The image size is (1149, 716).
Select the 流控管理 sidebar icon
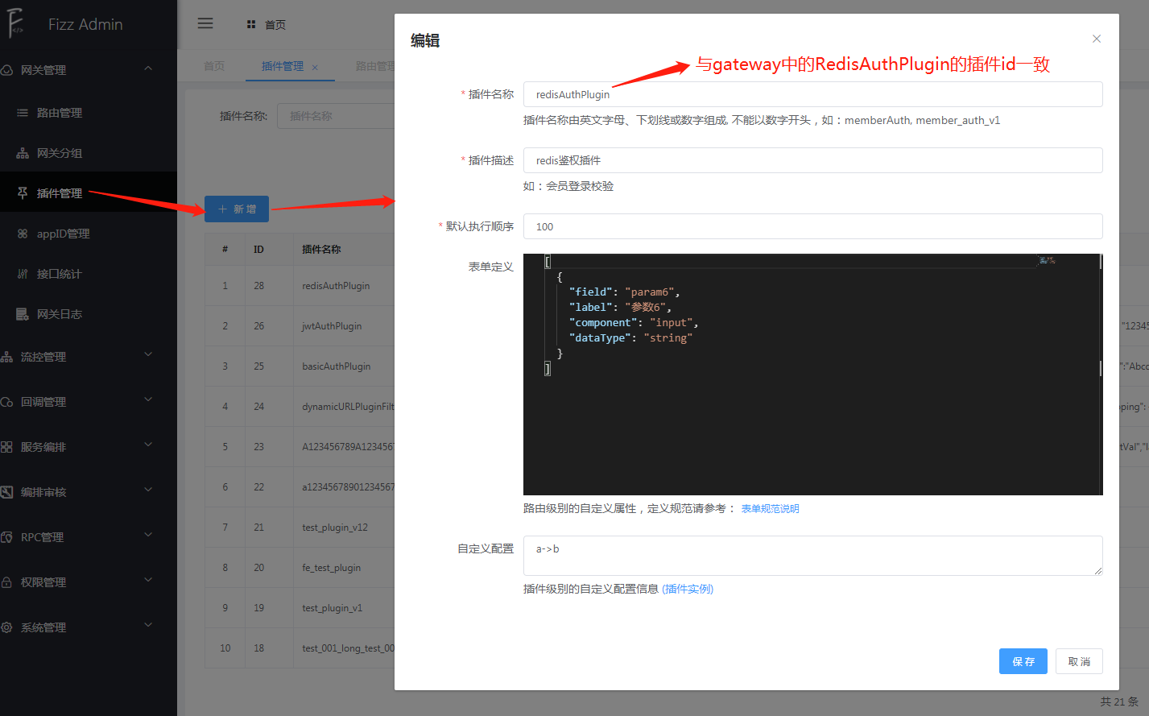click(x=10, y=356)
